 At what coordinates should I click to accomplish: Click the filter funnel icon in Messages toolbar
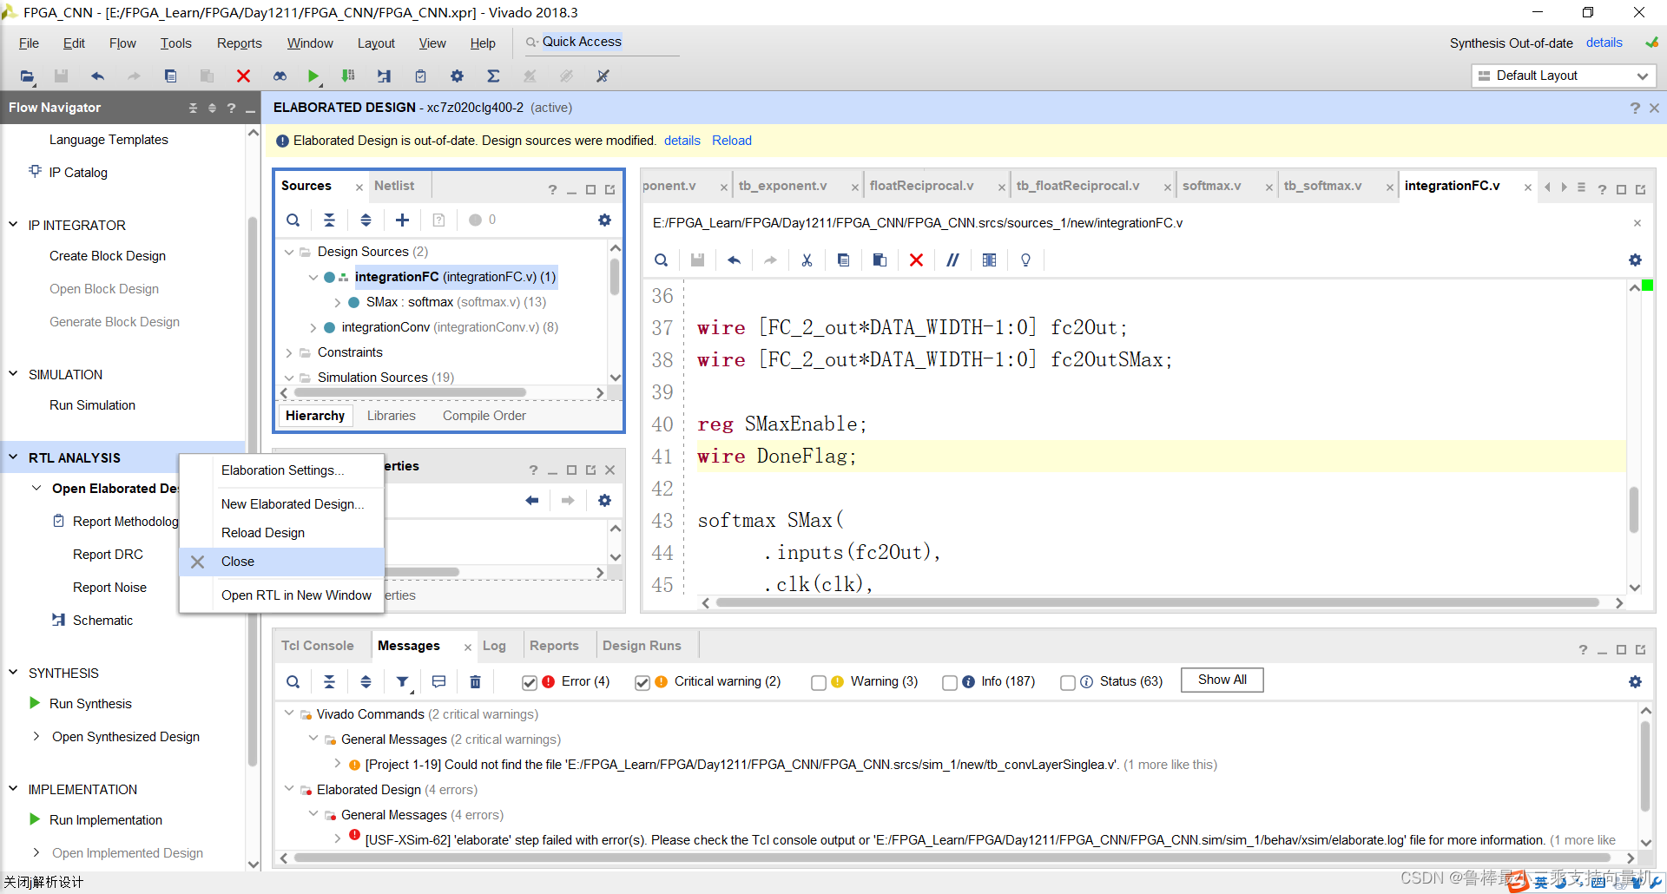[402, 682]
